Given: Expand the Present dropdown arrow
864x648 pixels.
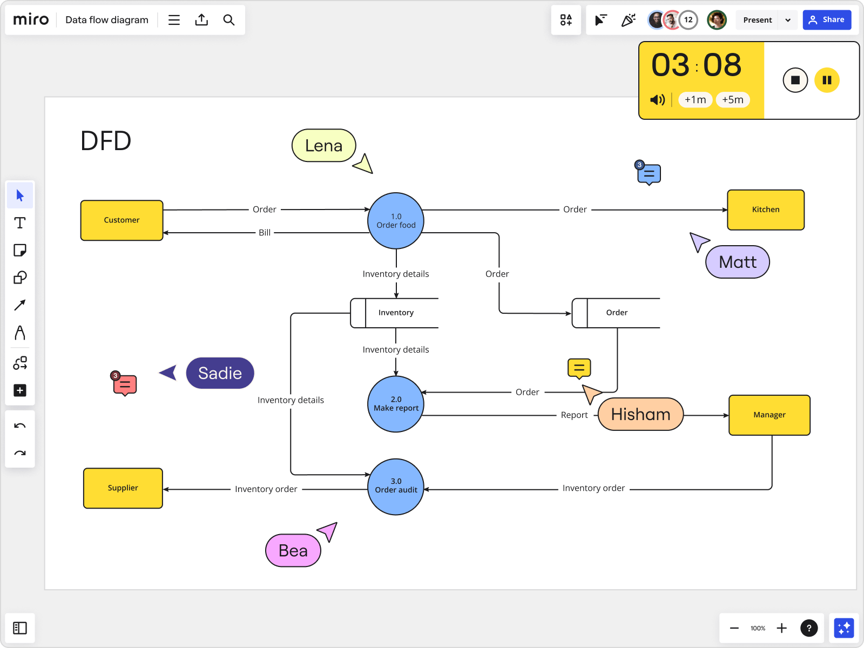Looking at the screenshot, I should point(788,20).
